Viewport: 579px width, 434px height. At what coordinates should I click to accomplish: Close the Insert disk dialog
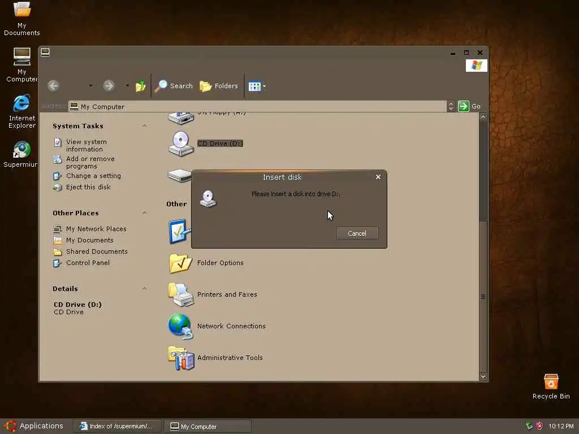pyautogui.click(x=378, y=177)
